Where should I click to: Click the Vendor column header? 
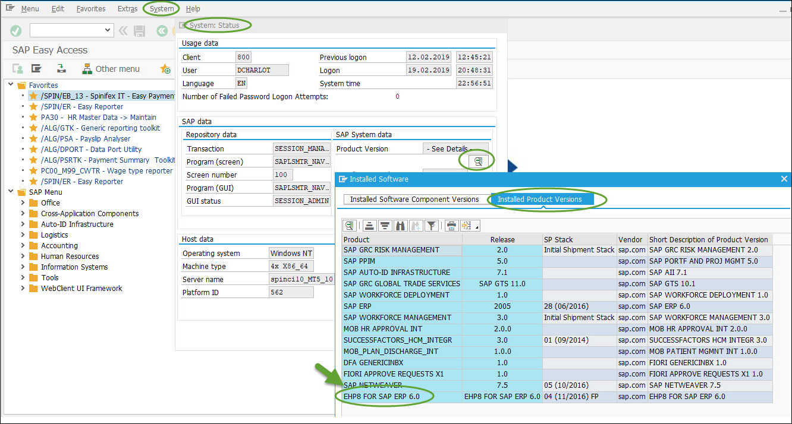coord(632,239)
